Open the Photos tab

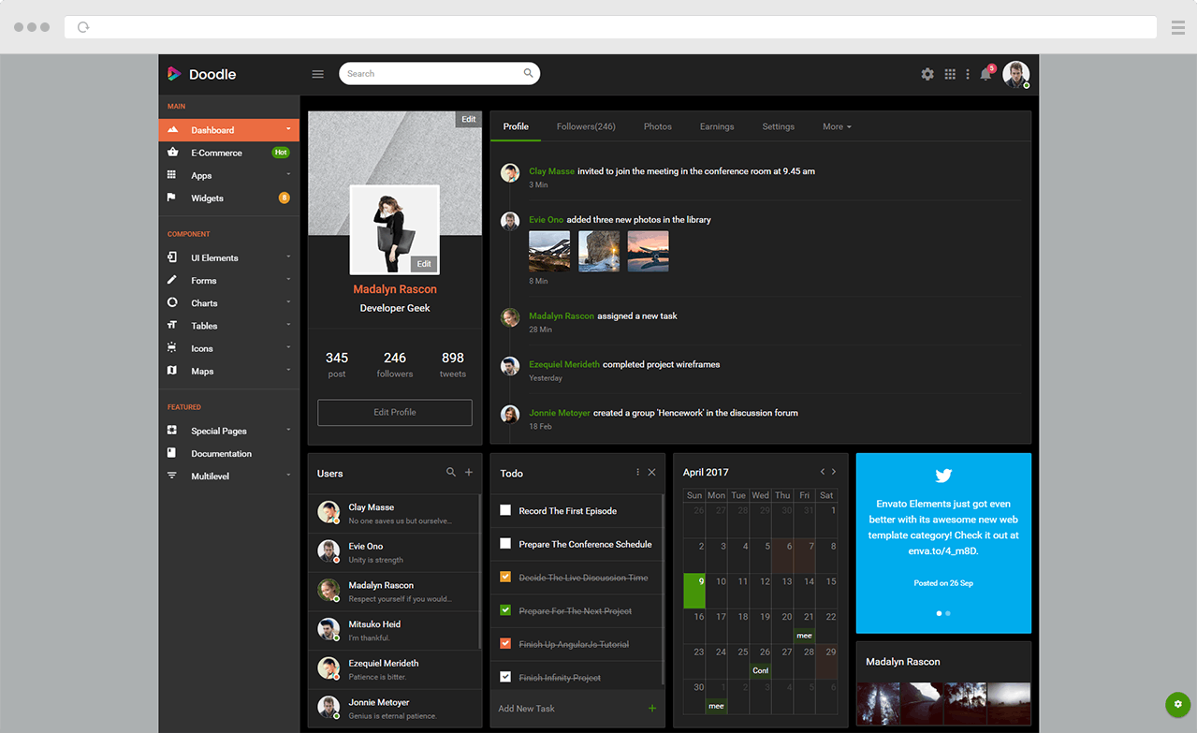pos(658,126)
